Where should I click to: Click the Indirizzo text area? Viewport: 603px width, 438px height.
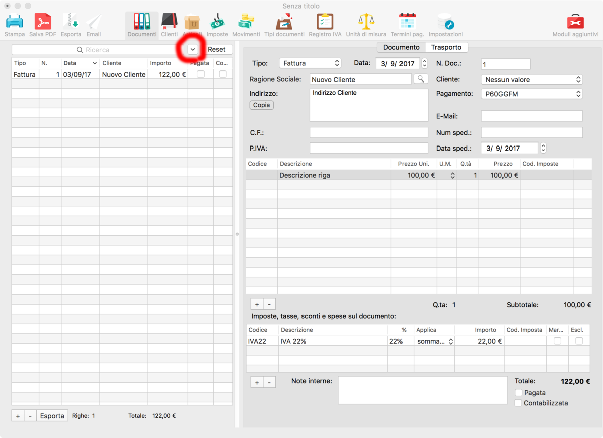[369, 105]
